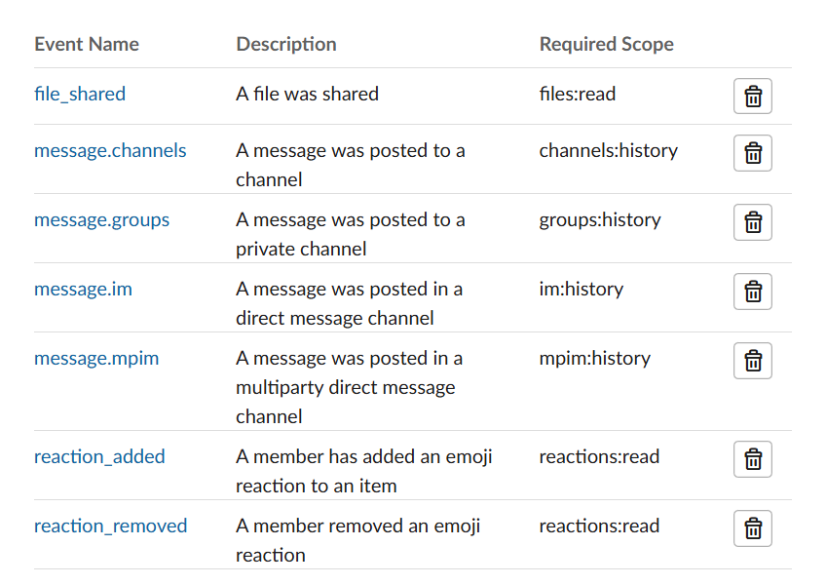Click the Required Scope column header

click(x=606, y=44)
